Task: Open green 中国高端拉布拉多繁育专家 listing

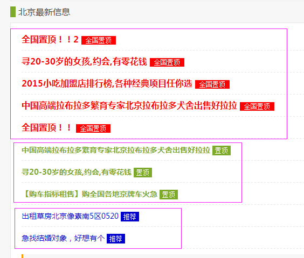Action: tap(116, 150)
